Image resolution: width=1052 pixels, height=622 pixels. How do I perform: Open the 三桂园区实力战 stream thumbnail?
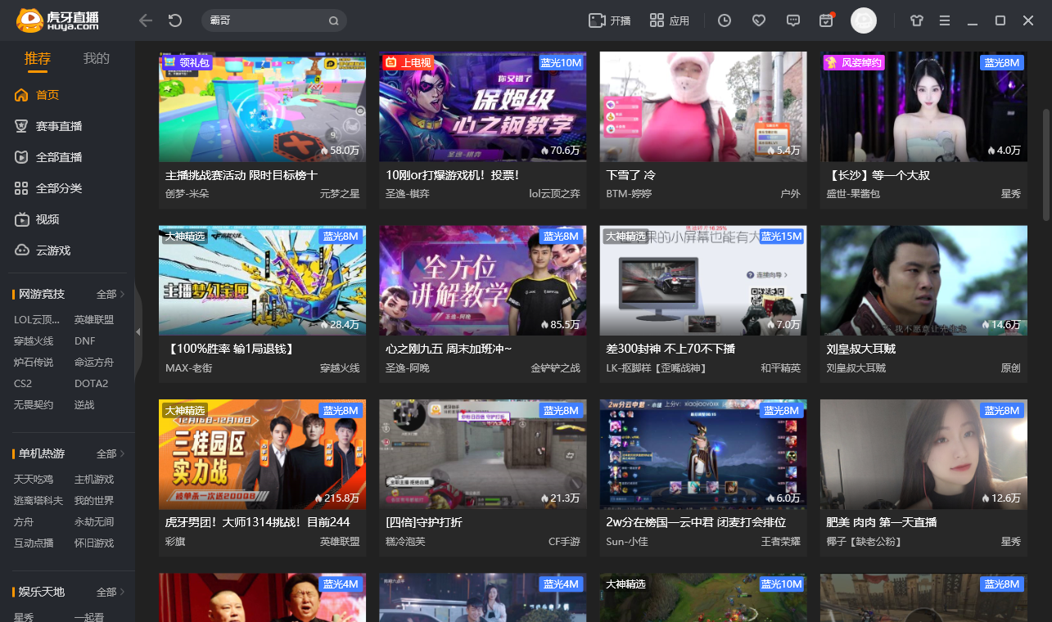click(x=262, y=454)
